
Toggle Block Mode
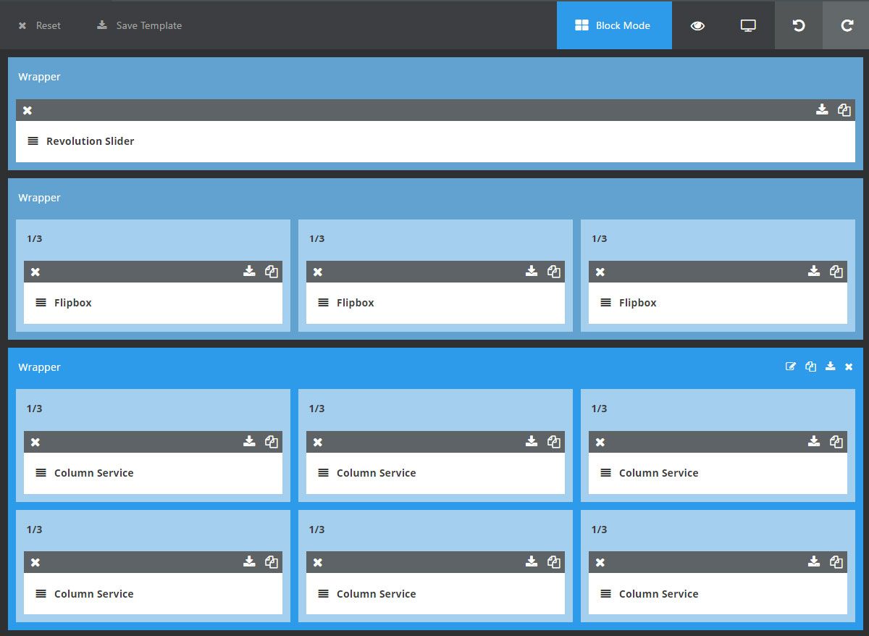click(614, 25)
